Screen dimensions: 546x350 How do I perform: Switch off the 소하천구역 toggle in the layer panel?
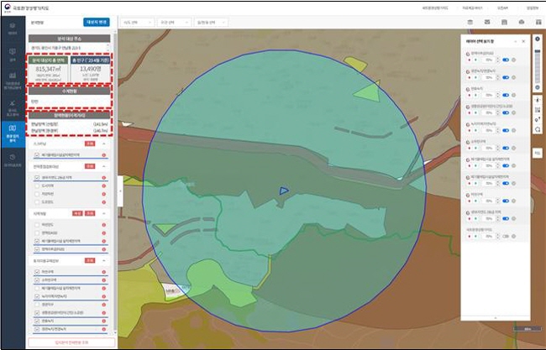tap(506, 149)
